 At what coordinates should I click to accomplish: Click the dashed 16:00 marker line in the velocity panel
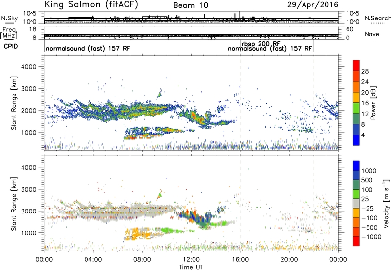click(240, 203)
